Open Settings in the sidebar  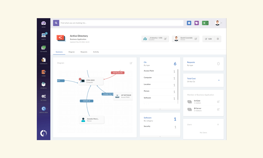[x=43, y=97]
